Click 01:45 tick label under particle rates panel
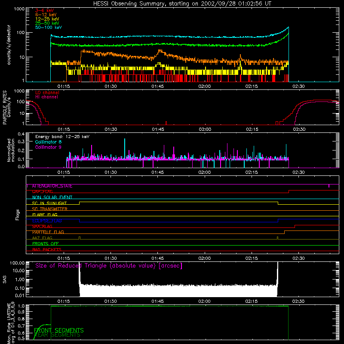 (x=158, y=129)
